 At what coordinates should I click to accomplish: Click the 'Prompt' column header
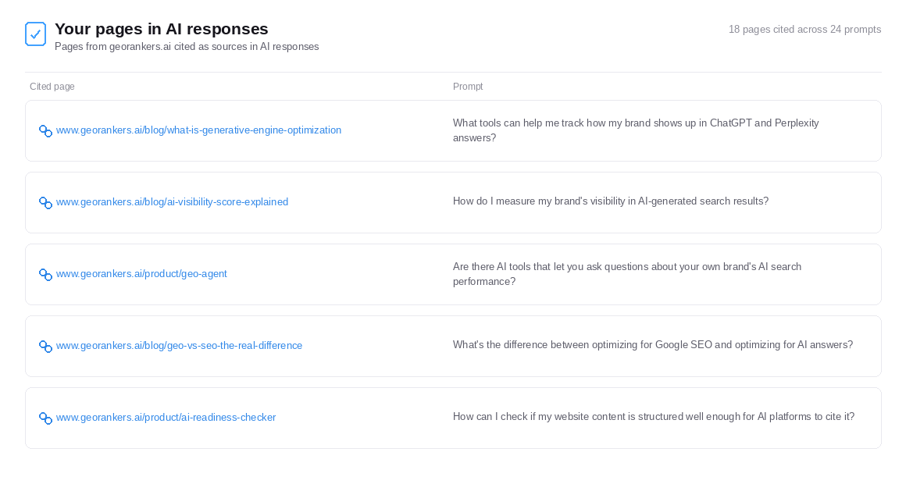pyautogui.click(x=468, y=87)
